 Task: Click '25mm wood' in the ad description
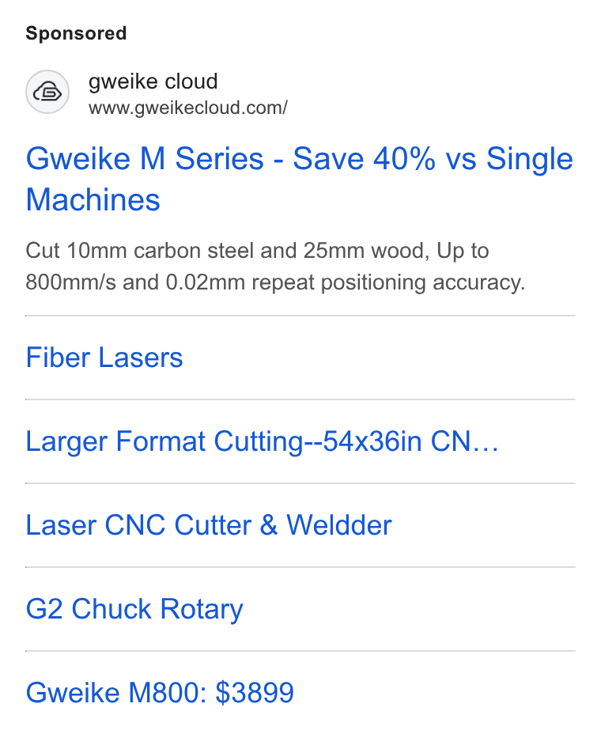pos(366,251)
